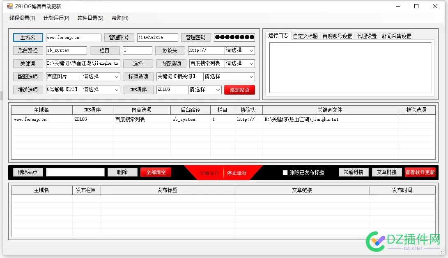Click the 选择 keyword file button
The image size is (448, 258).
point(138,63)
